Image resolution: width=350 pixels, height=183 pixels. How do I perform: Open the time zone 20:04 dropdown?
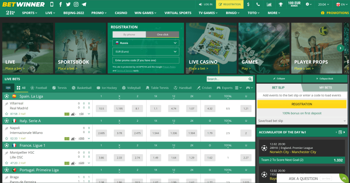point(323,4)
